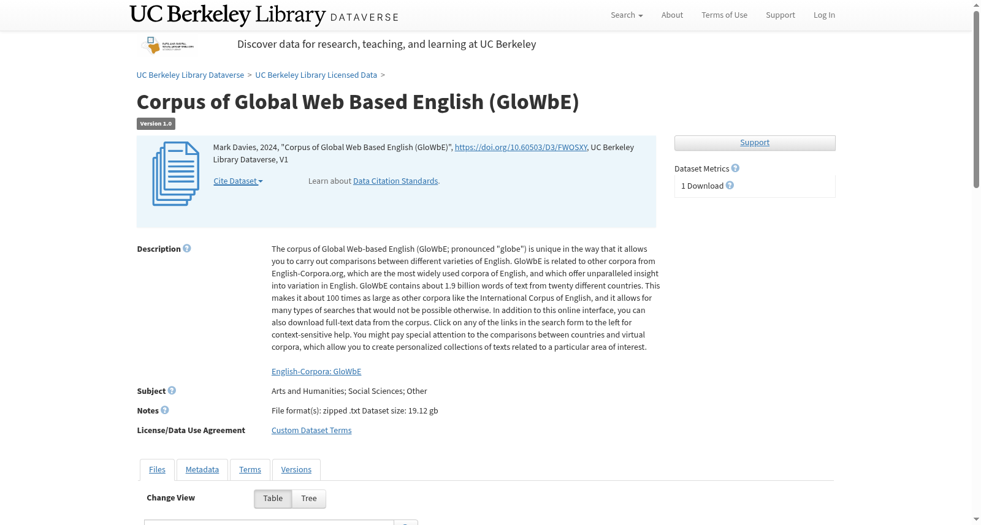
Task: Show help icon next to 1 Download
Action: point(730,186)
